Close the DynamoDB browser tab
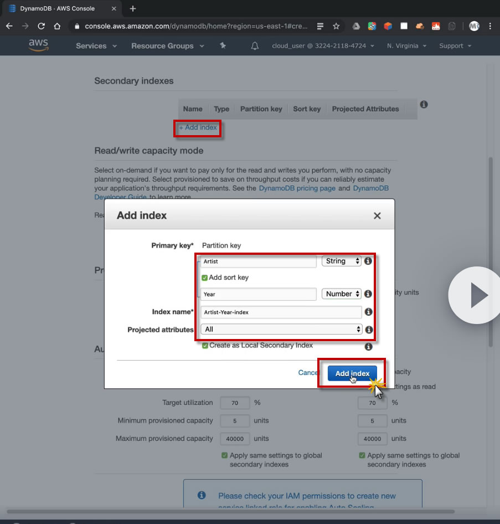The image size is (500, 524). click(114, 9)
